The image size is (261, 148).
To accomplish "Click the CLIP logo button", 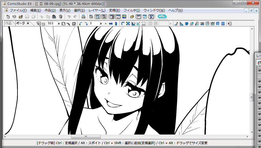I will tap(162, 17).
